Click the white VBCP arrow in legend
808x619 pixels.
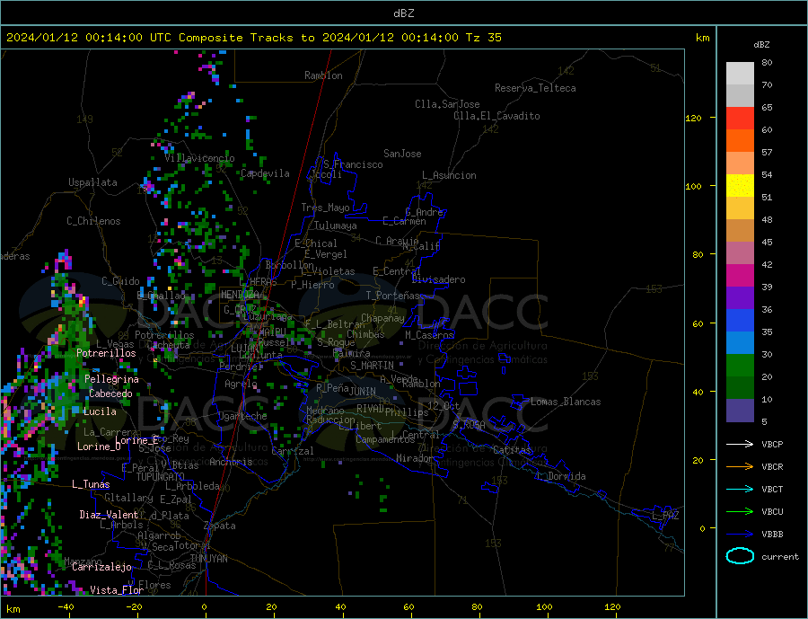pos(740,444)
